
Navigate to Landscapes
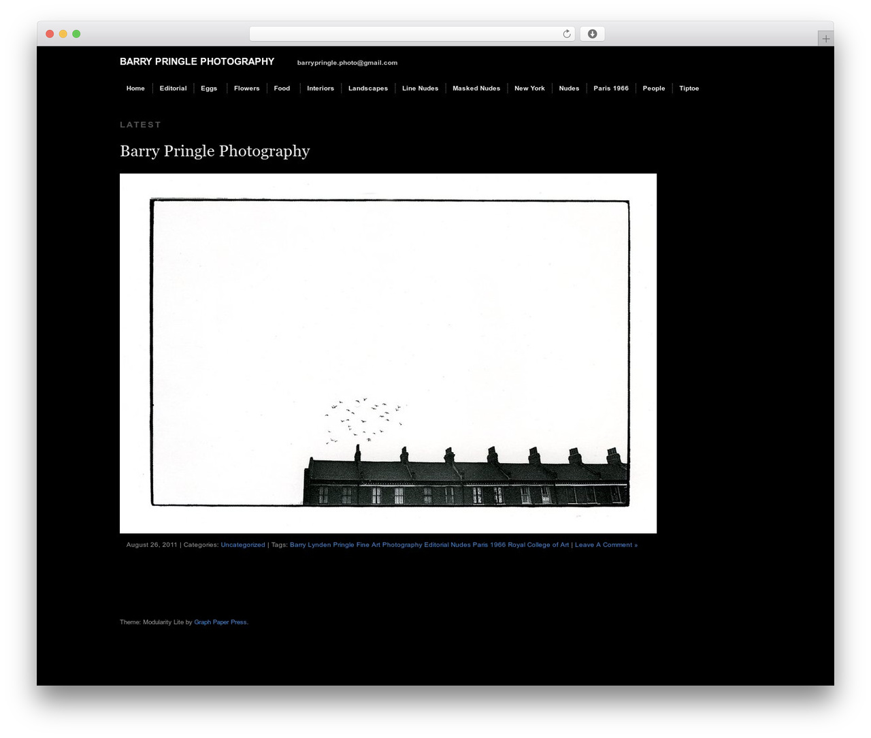pos(368,89)
